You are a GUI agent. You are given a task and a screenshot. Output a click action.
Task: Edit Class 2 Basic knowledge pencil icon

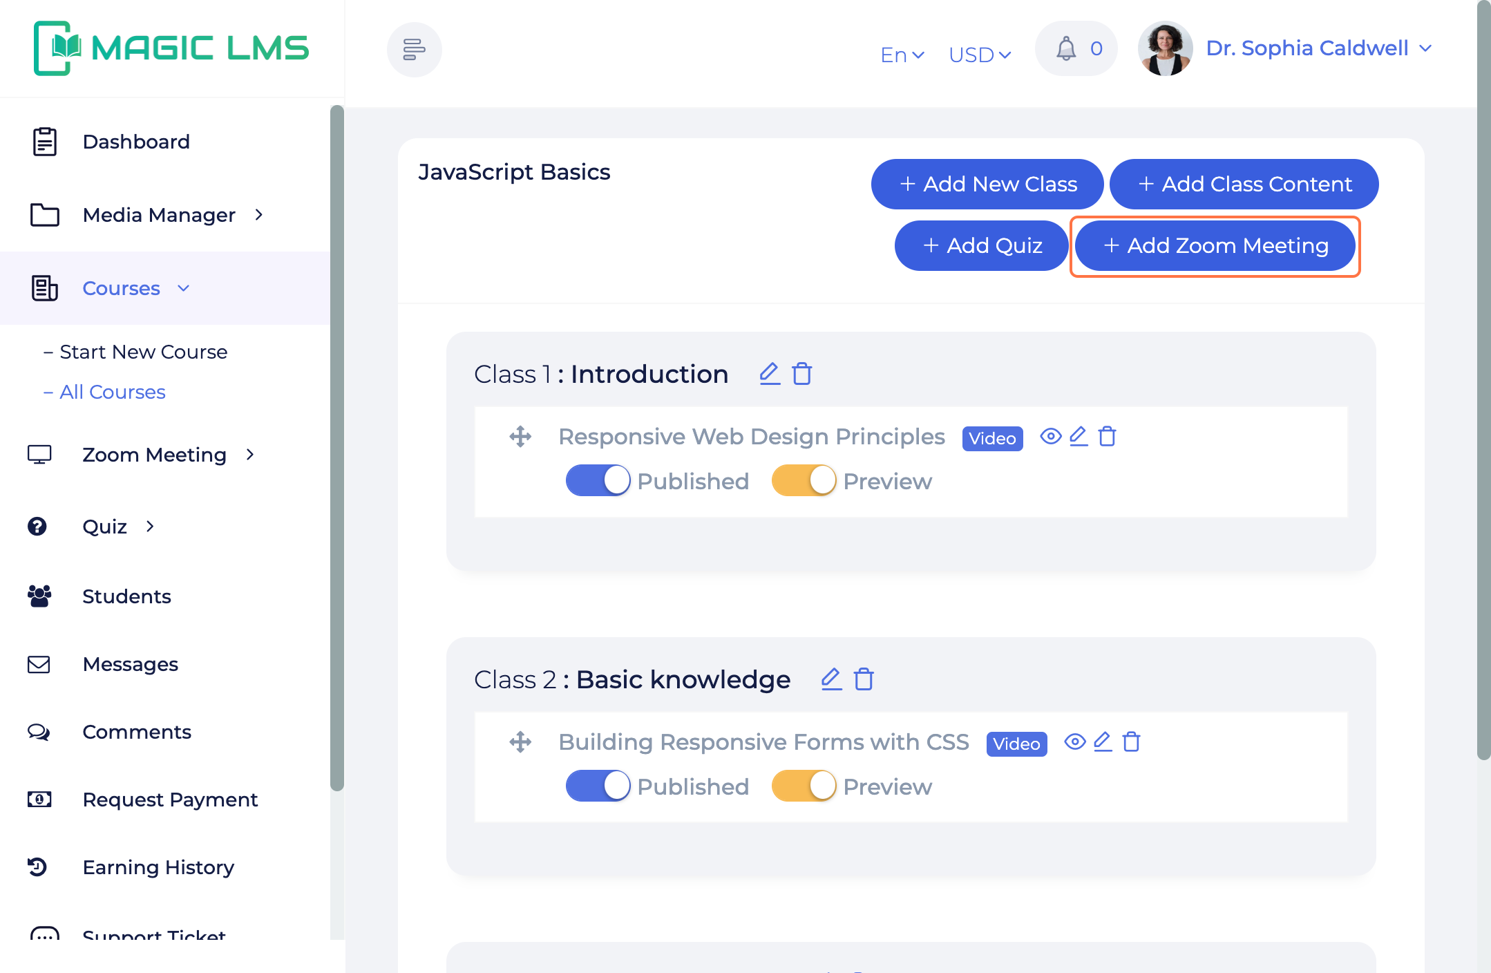click(831, 679)
